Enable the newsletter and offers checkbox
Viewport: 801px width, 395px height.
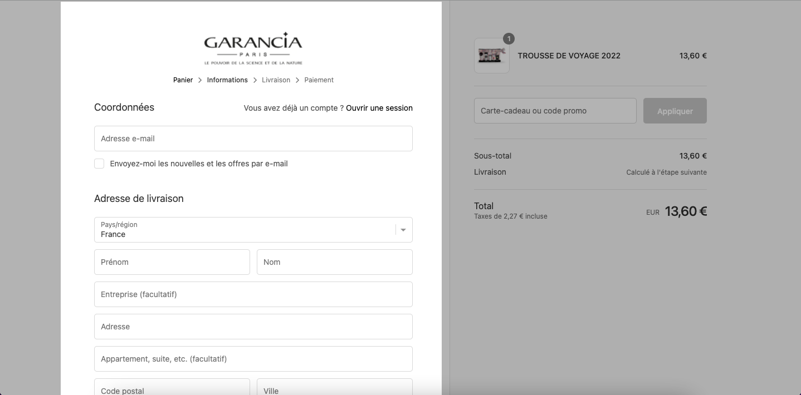click(x=99, y=164)
